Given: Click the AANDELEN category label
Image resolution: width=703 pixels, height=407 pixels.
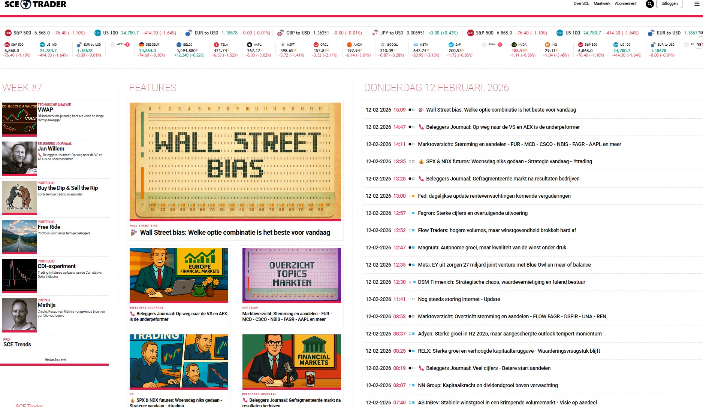Looking at the screenshot, I should pos(250,307).
